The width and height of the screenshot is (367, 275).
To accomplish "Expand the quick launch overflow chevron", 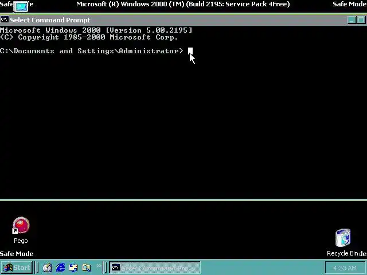I will point(99,266).
